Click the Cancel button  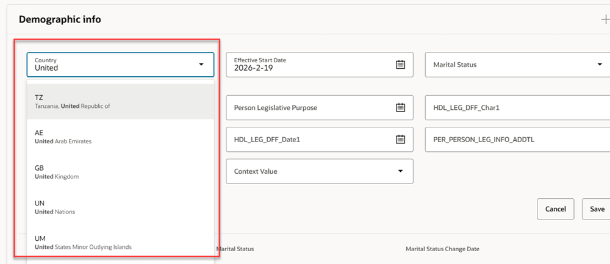(x=555, y=209)
